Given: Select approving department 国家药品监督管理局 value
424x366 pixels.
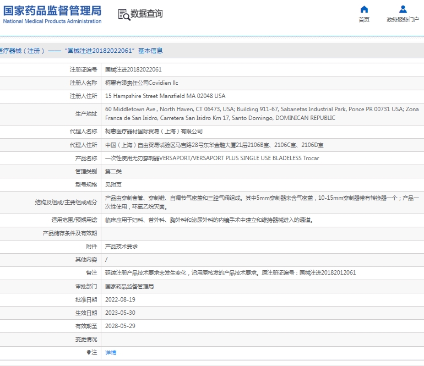Looking at the screenshot, I should [x=129, y=287].
